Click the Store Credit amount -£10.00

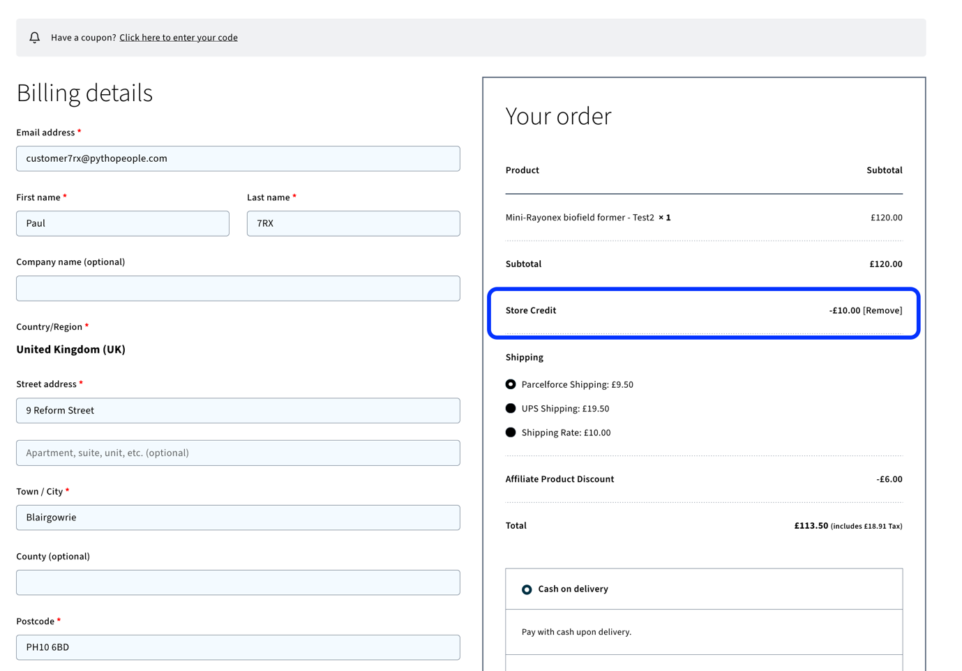(x=844, y=310)
